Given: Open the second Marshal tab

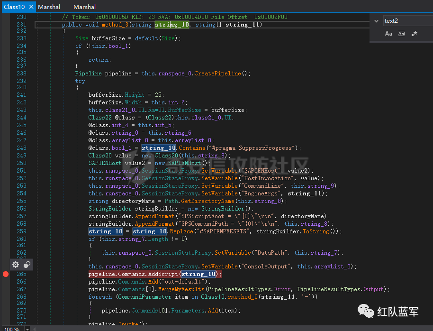Looking at the screenshot, I should [84, 7].
